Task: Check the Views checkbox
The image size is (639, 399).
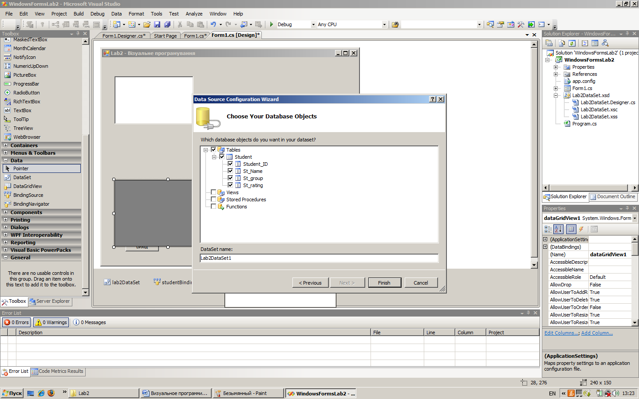Action: coord(213,192)
